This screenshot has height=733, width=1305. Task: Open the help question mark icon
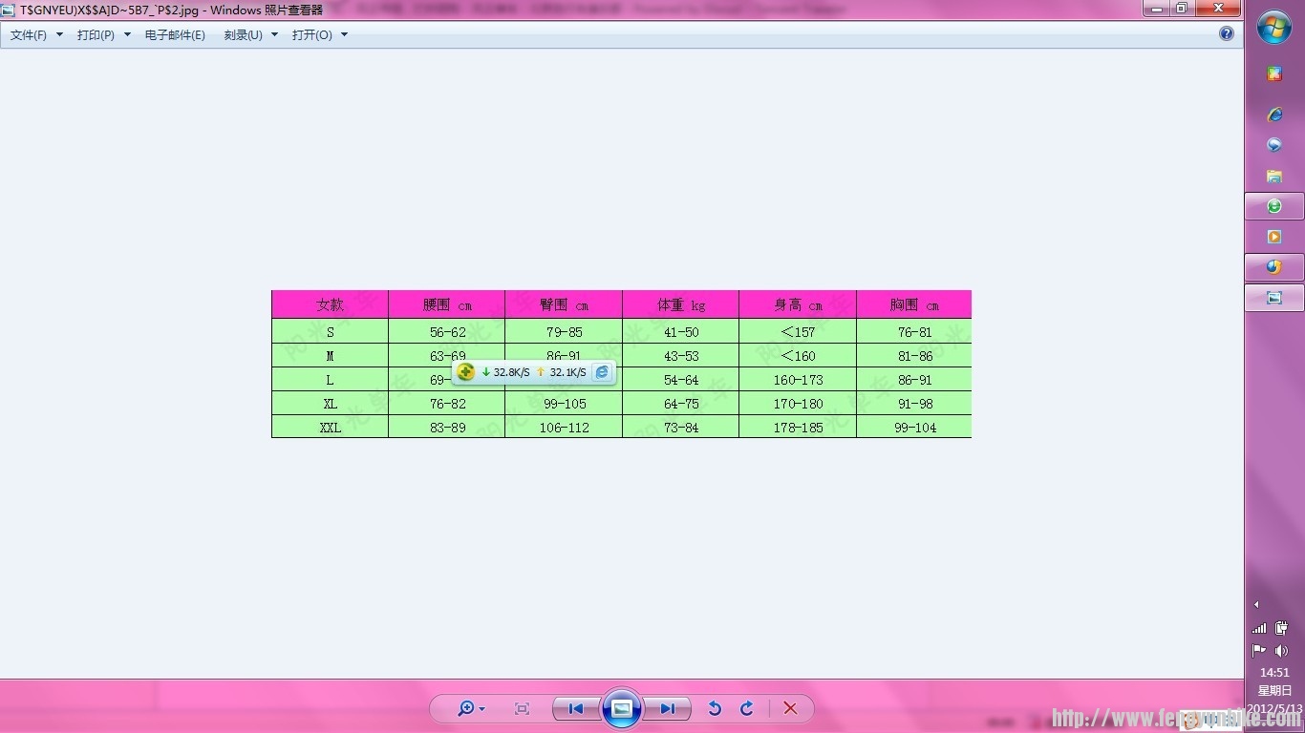tap(1227, 33)
